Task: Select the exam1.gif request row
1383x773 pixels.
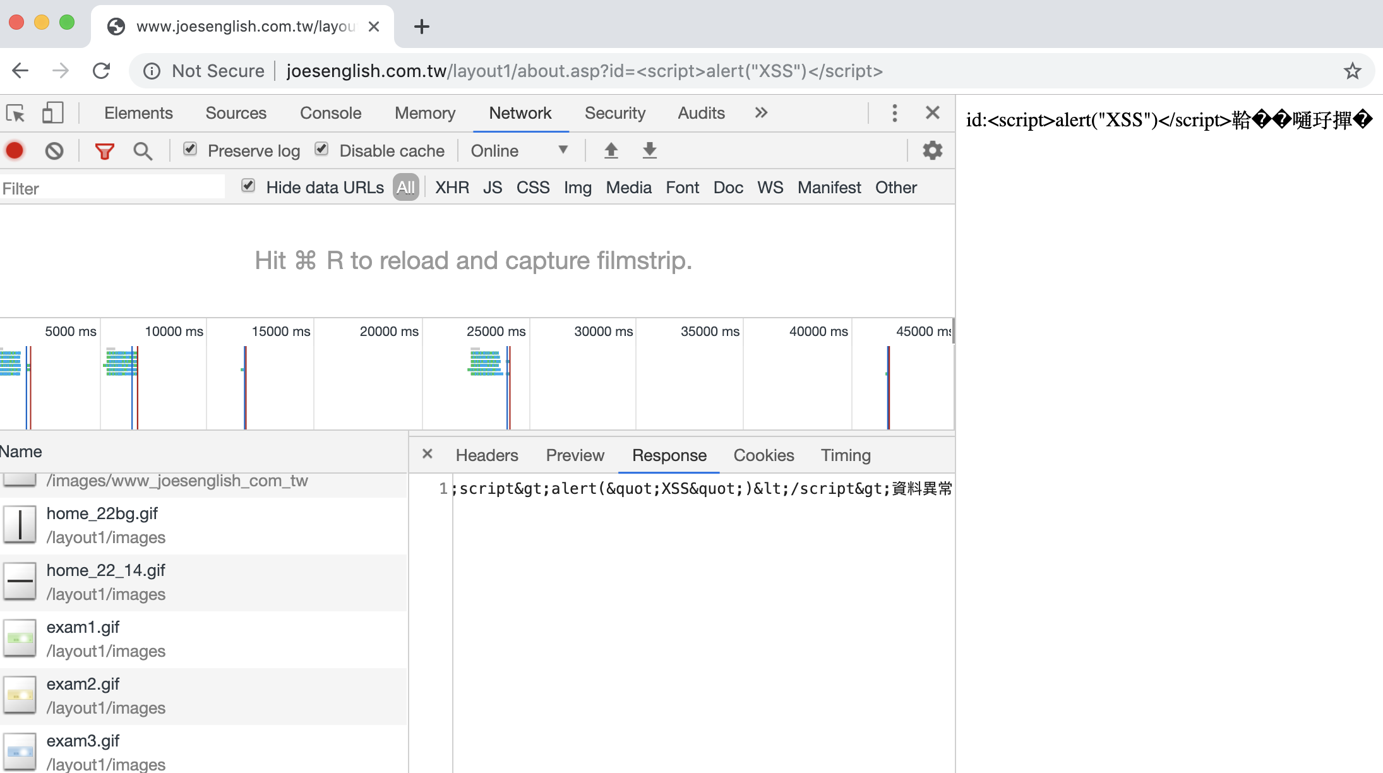Action: [203, 639]
